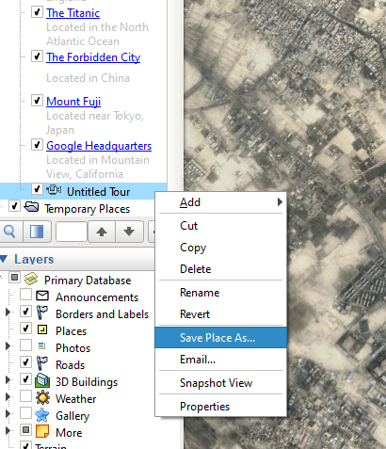Viewport: 386px width, 449px height.
Task: Uncheck the Roads layer checkbox
Action: click(x=25, y=362)
